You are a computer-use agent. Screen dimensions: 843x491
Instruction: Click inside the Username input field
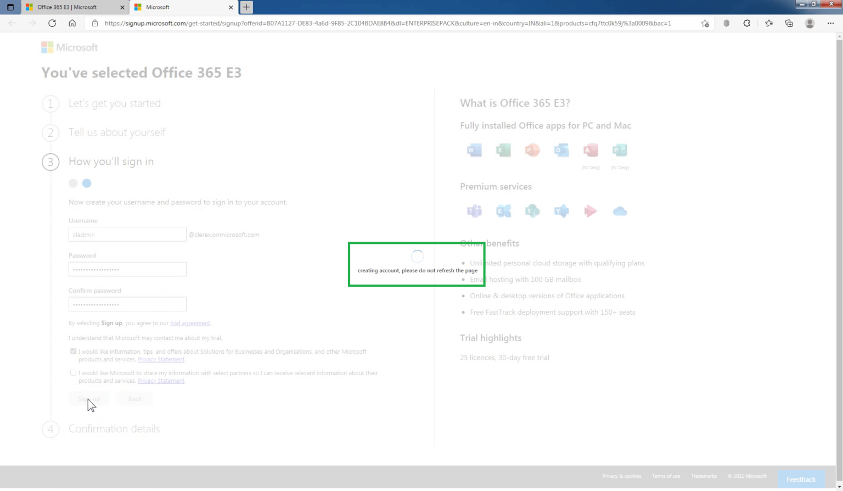[x=127, y=234]
